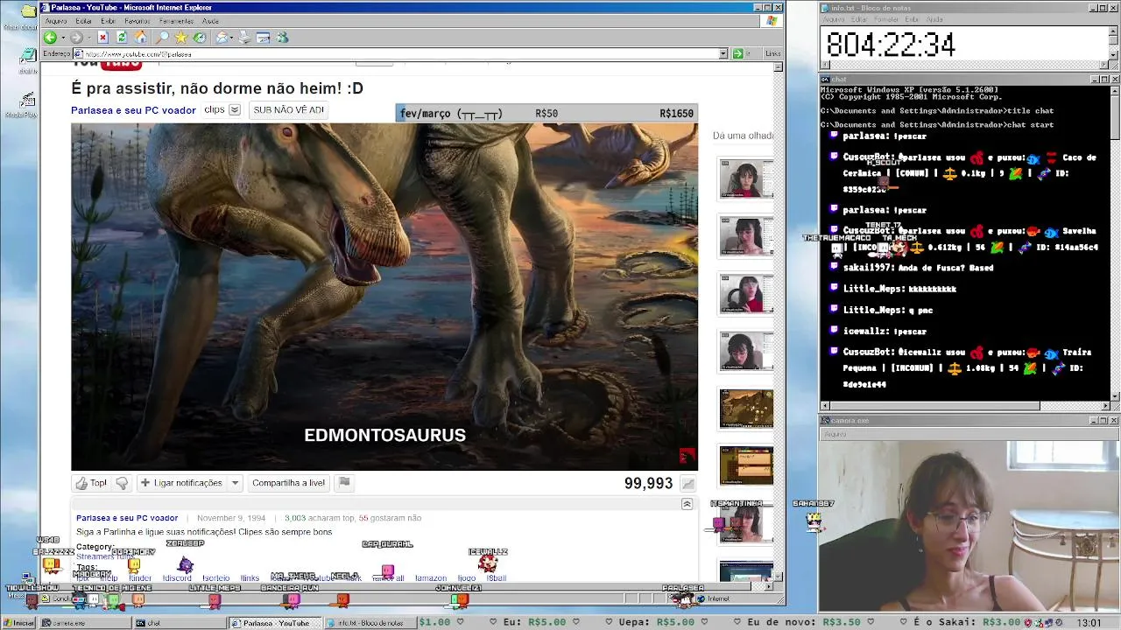
Task: Click the Print icon in IE toolbar
Action: point(244,38)
